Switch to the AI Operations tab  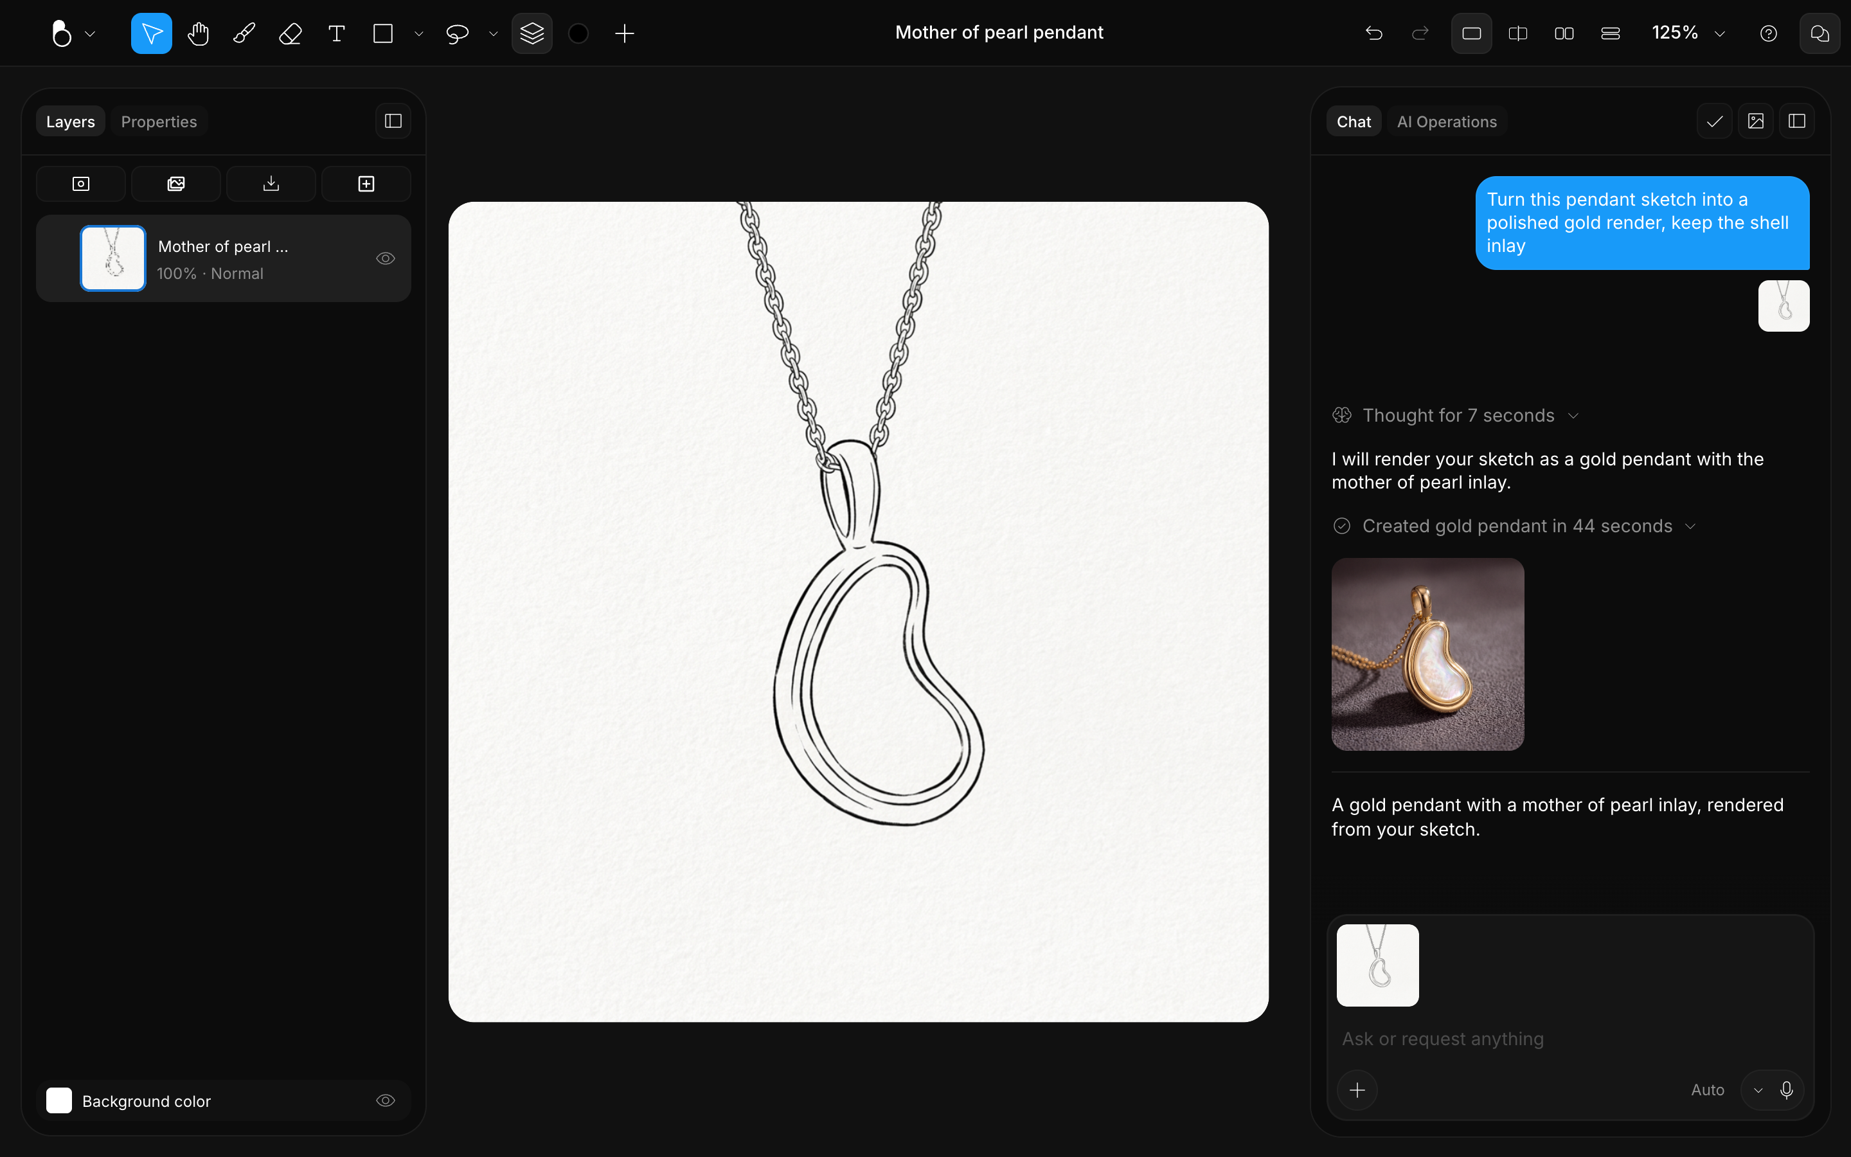(1447, 121)
